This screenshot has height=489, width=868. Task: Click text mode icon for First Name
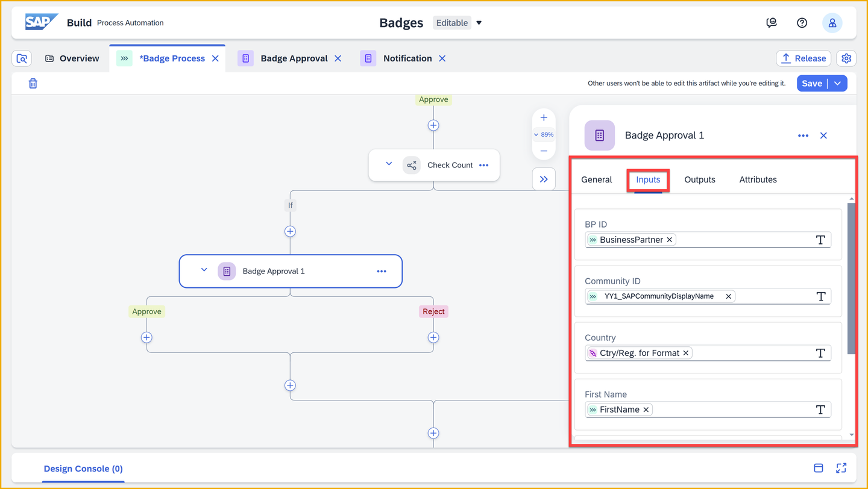[820, 410]
